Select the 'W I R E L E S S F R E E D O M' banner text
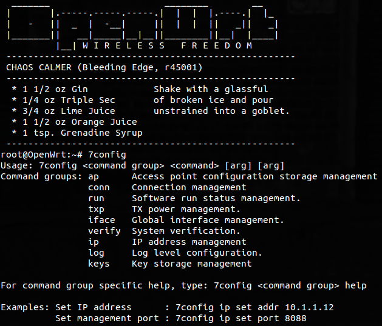382x326 pixels. point(168,45)
